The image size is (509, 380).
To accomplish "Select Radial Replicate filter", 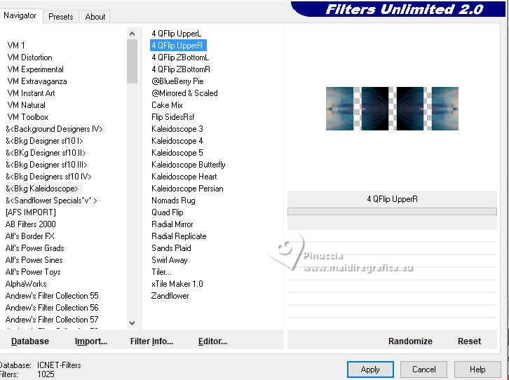I will [179, 236].
